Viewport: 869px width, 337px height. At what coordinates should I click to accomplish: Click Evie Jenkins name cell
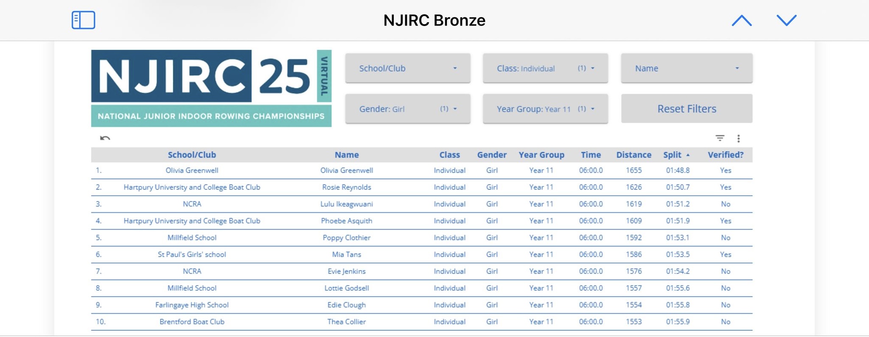[346, 271]
